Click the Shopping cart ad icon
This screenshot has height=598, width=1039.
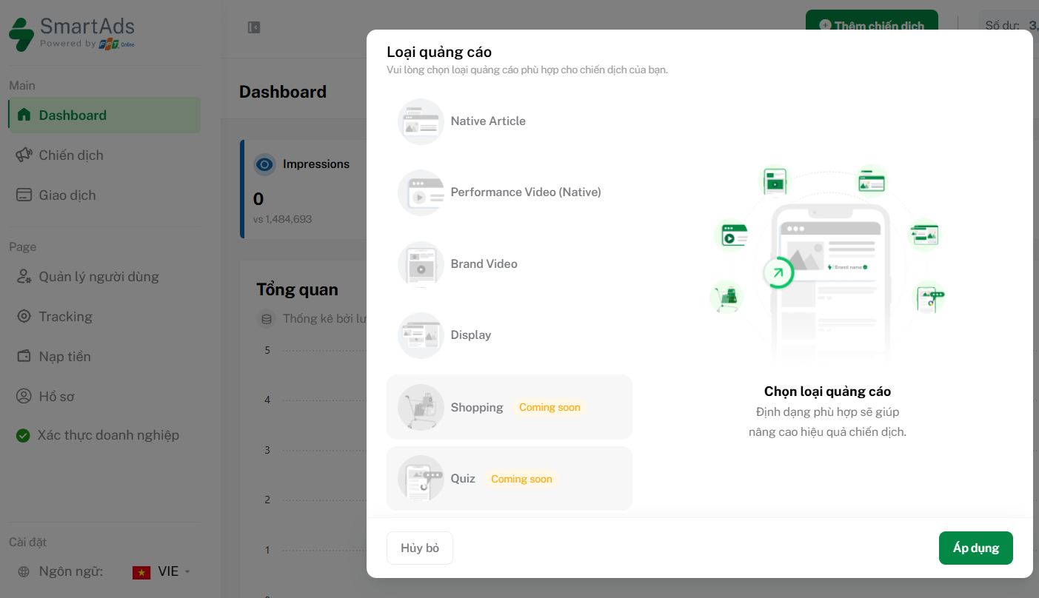pyautogui.click(x=421, y=407)
